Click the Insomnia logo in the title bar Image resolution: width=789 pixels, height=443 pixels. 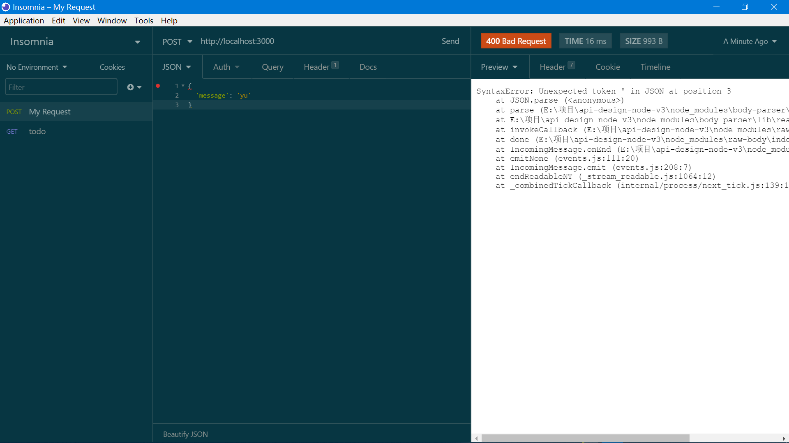pyautogui.click(x=6, y=7)
